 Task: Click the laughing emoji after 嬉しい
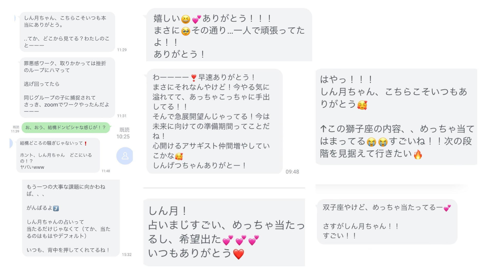coord(185,19)
